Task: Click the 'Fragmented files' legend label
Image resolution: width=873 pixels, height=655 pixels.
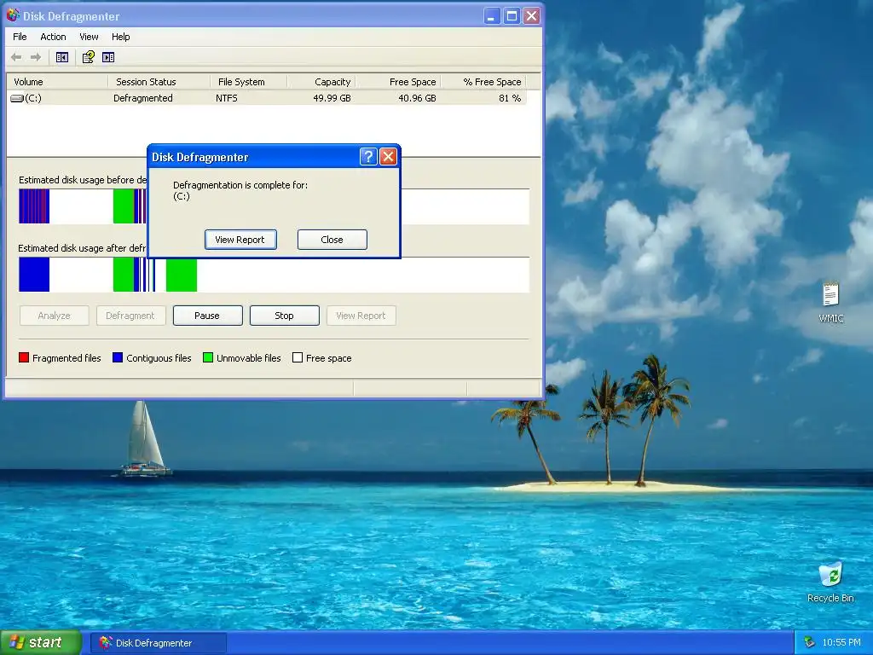Action: point(66,358)
